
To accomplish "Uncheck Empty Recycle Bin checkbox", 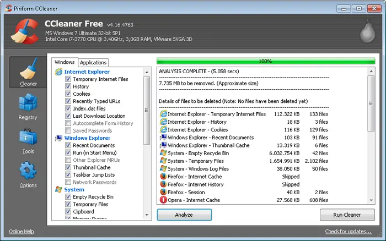I will [x=68, y=197].
